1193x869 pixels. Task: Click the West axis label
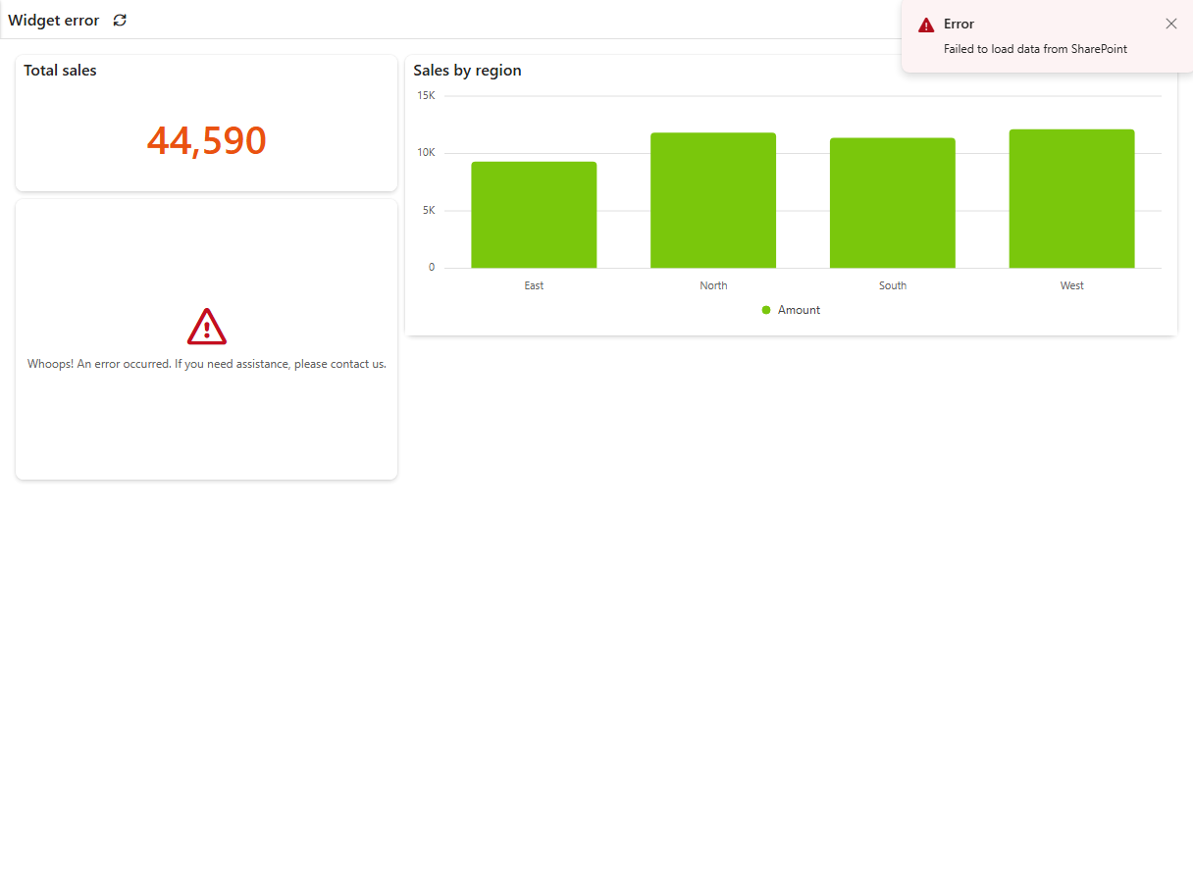tap(1071, 285)
